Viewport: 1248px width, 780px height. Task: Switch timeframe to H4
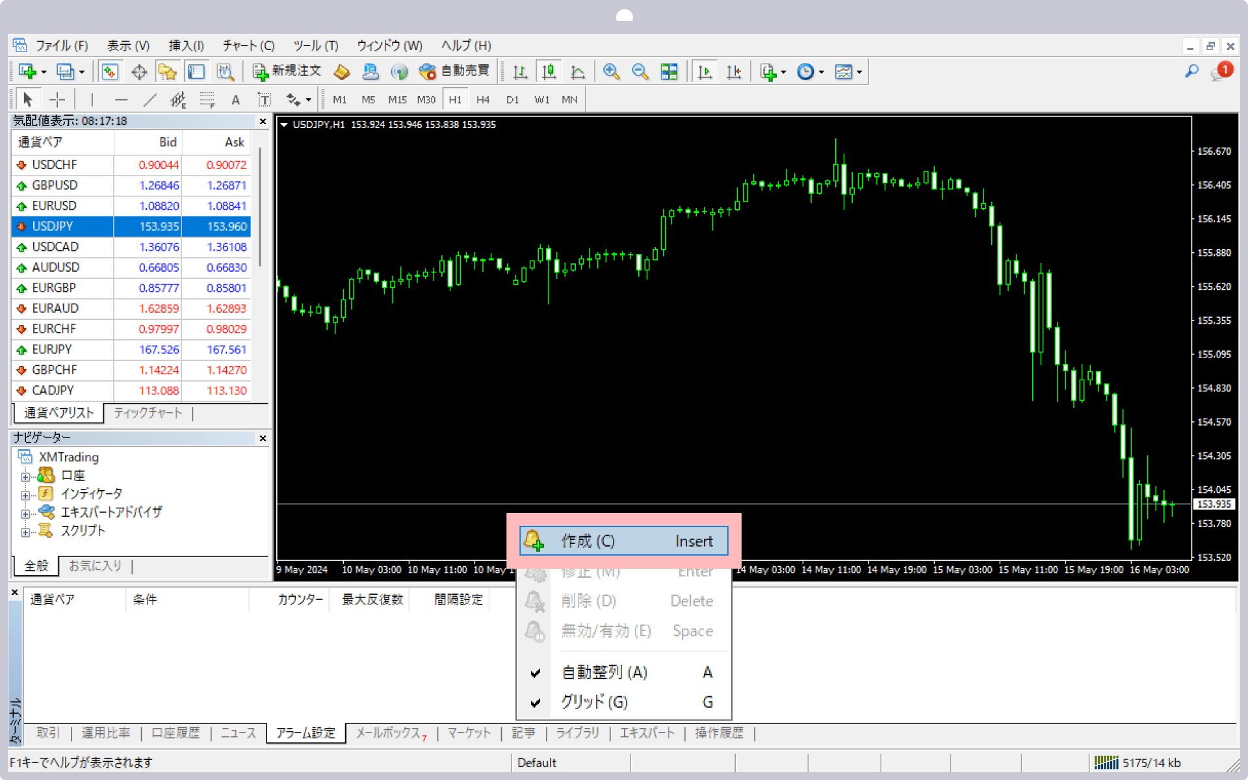point(483,99)
